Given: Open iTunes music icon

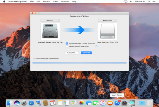Looking at the screenshot, I should pyautogui.click(x=103, y=103).
